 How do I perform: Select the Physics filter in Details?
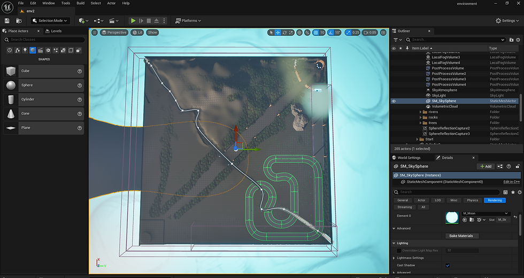[473, 200]
